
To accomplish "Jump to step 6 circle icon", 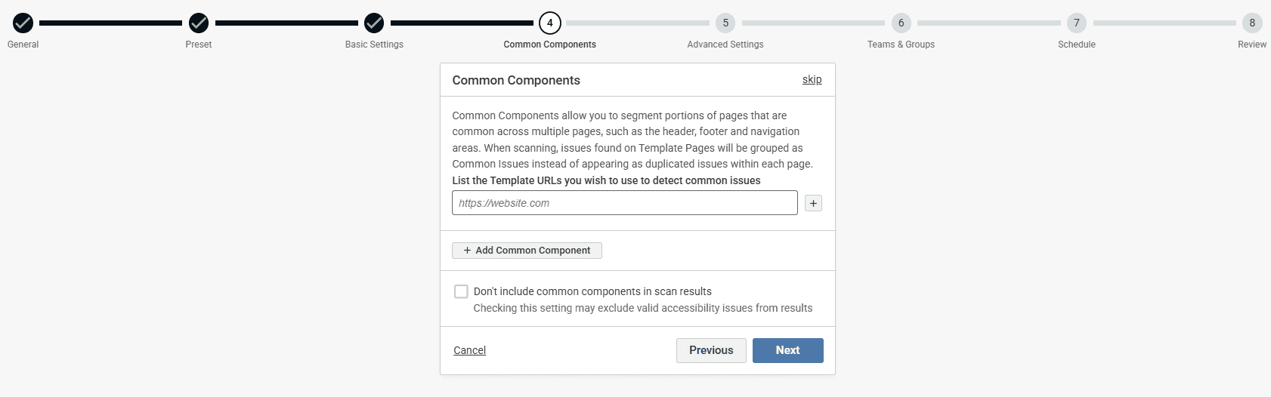I will tap(901, 23).
